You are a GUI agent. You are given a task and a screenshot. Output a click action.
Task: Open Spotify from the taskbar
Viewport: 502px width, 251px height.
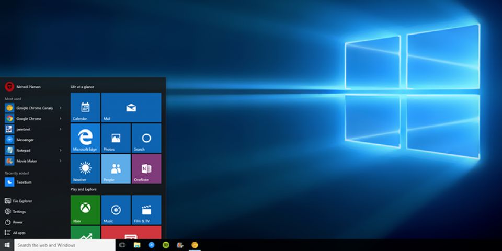[166, 245]
